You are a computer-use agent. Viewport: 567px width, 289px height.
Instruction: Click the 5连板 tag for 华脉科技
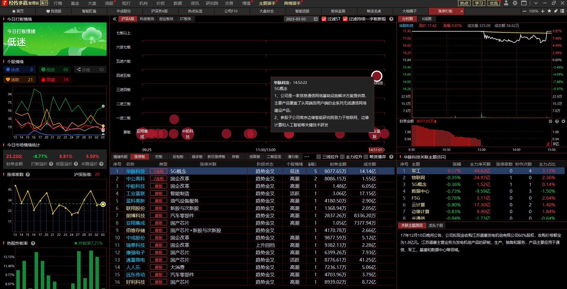(x=159, y=172)
